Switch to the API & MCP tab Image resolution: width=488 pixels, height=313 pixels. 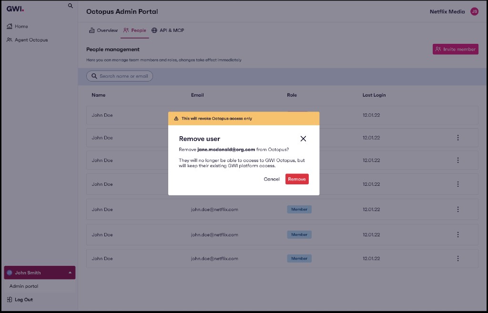coord(168,30)
